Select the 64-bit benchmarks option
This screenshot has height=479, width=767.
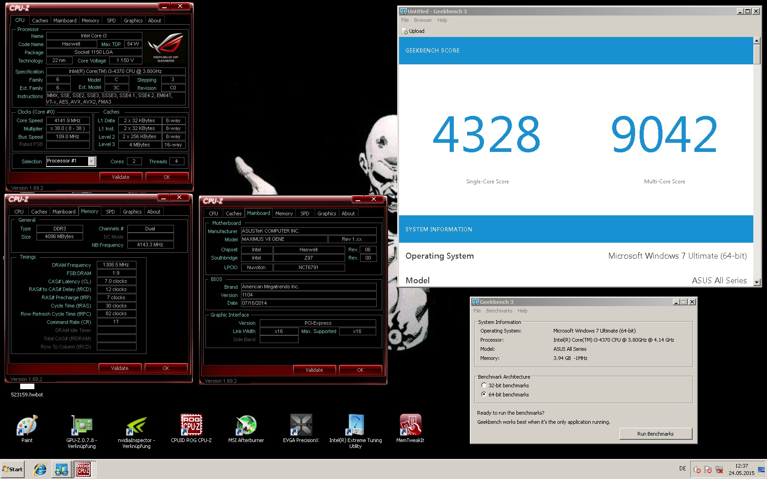pos(484,394)
